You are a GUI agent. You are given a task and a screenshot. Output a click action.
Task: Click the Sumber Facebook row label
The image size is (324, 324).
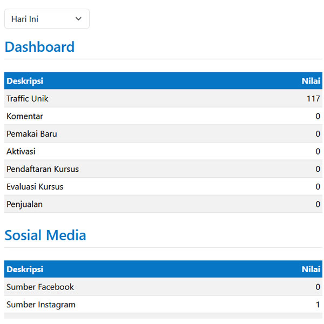click(40, 287)
